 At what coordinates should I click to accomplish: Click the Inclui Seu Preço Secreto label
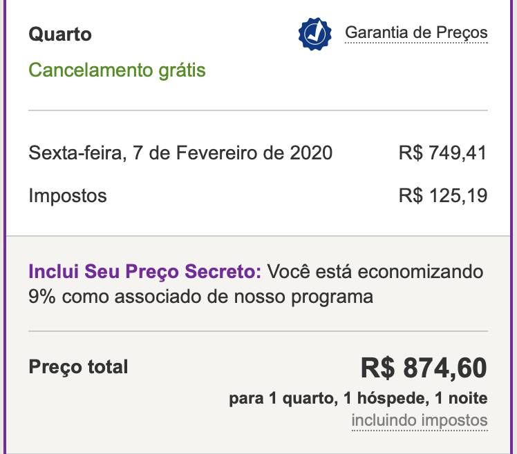[x=144, y=272]
